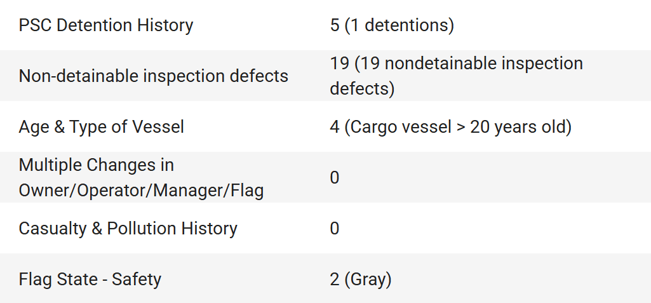Select the Age & Type of Vessel label
The height and width of the screenshot is (303, 651).
point(102,126)
